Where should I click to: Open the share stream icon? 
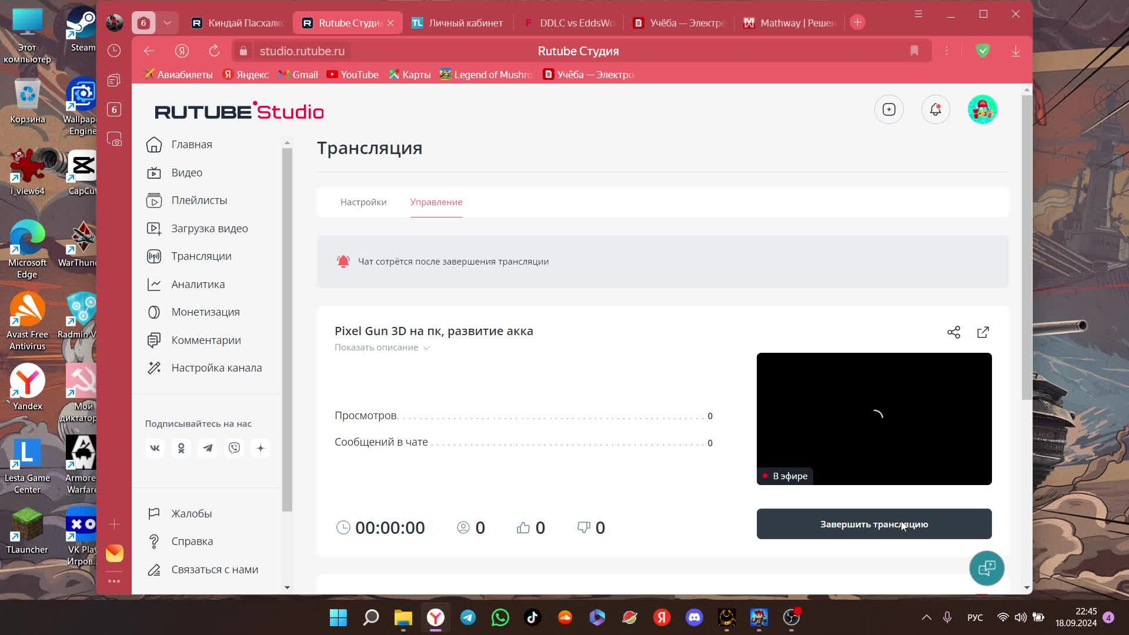click(x=954, y=332)
